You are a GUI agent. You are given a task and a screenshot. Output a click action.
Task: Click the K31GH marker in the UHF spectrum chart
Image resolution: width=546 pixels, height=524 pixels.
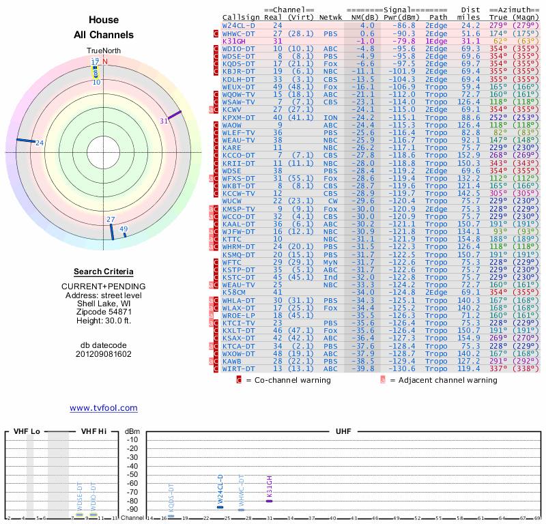pyautogui.click(x=269, y=501)
